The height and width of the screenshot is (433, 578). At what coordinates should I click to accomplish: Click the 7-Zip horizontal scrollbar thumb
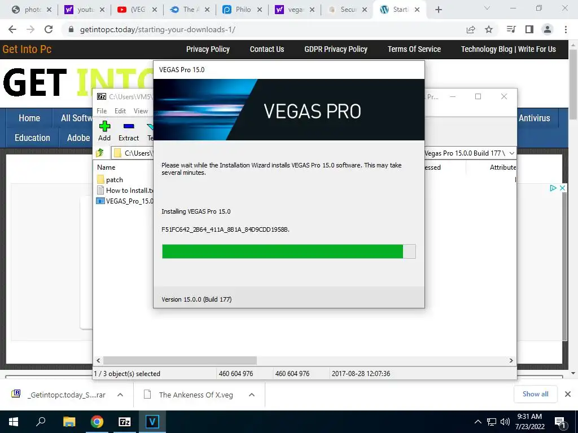[x=180, y=360]
